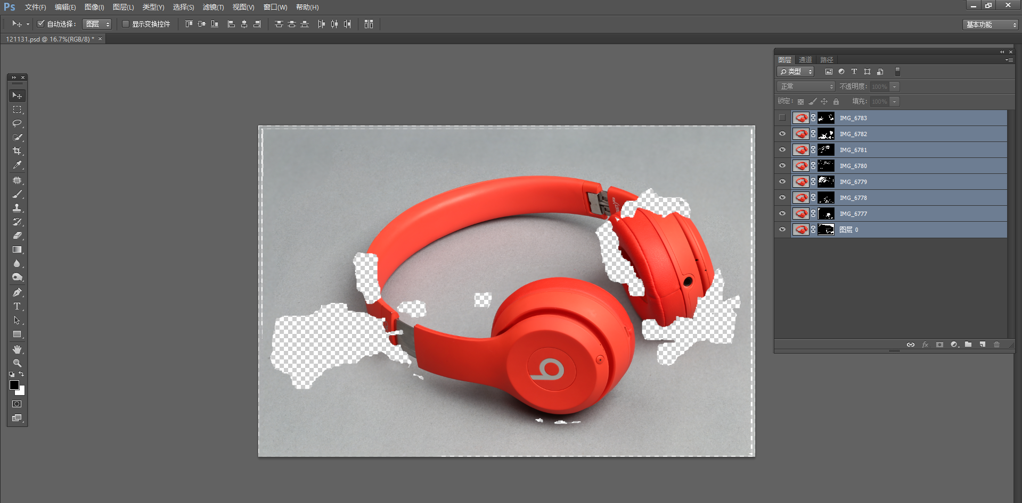
Task: Switch to the 路径 tab
Action: point(827,60)
